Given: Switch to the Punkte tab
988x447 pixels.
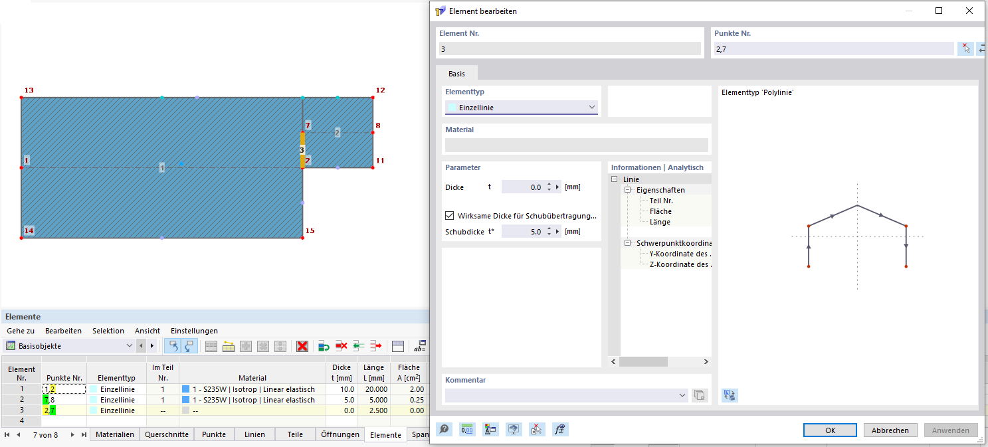Looking at the screenshot, I should tap(214, 434).
